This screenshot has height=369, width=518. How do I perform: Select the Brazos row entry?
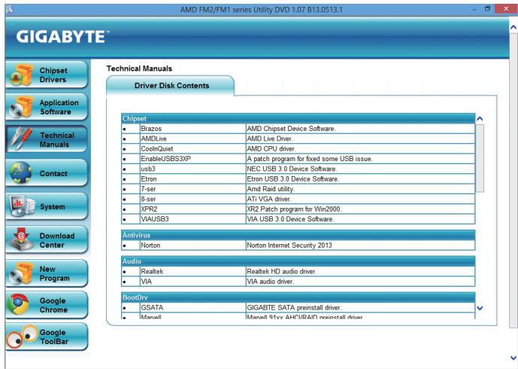tap(151, 129)
